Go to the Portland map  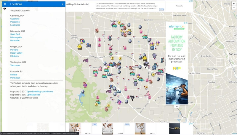[x=14, y=50]
